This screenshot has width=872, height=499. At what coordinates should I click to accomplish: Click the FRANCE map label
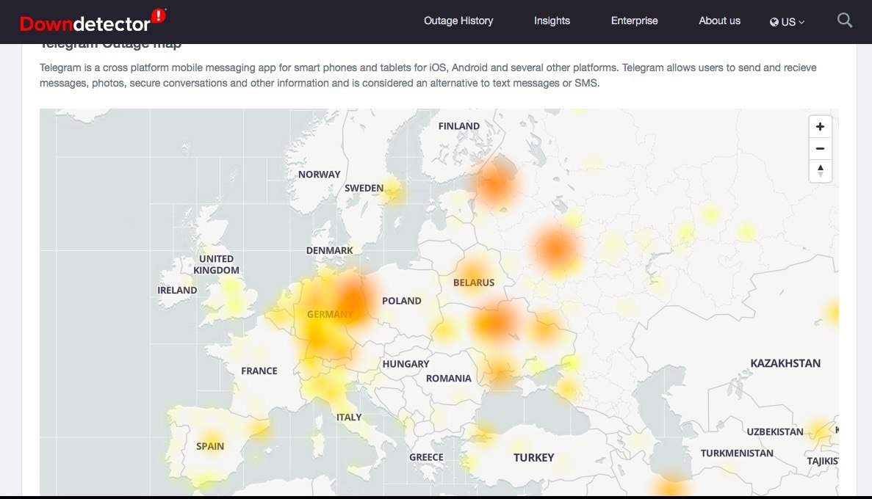coord(259,371)
